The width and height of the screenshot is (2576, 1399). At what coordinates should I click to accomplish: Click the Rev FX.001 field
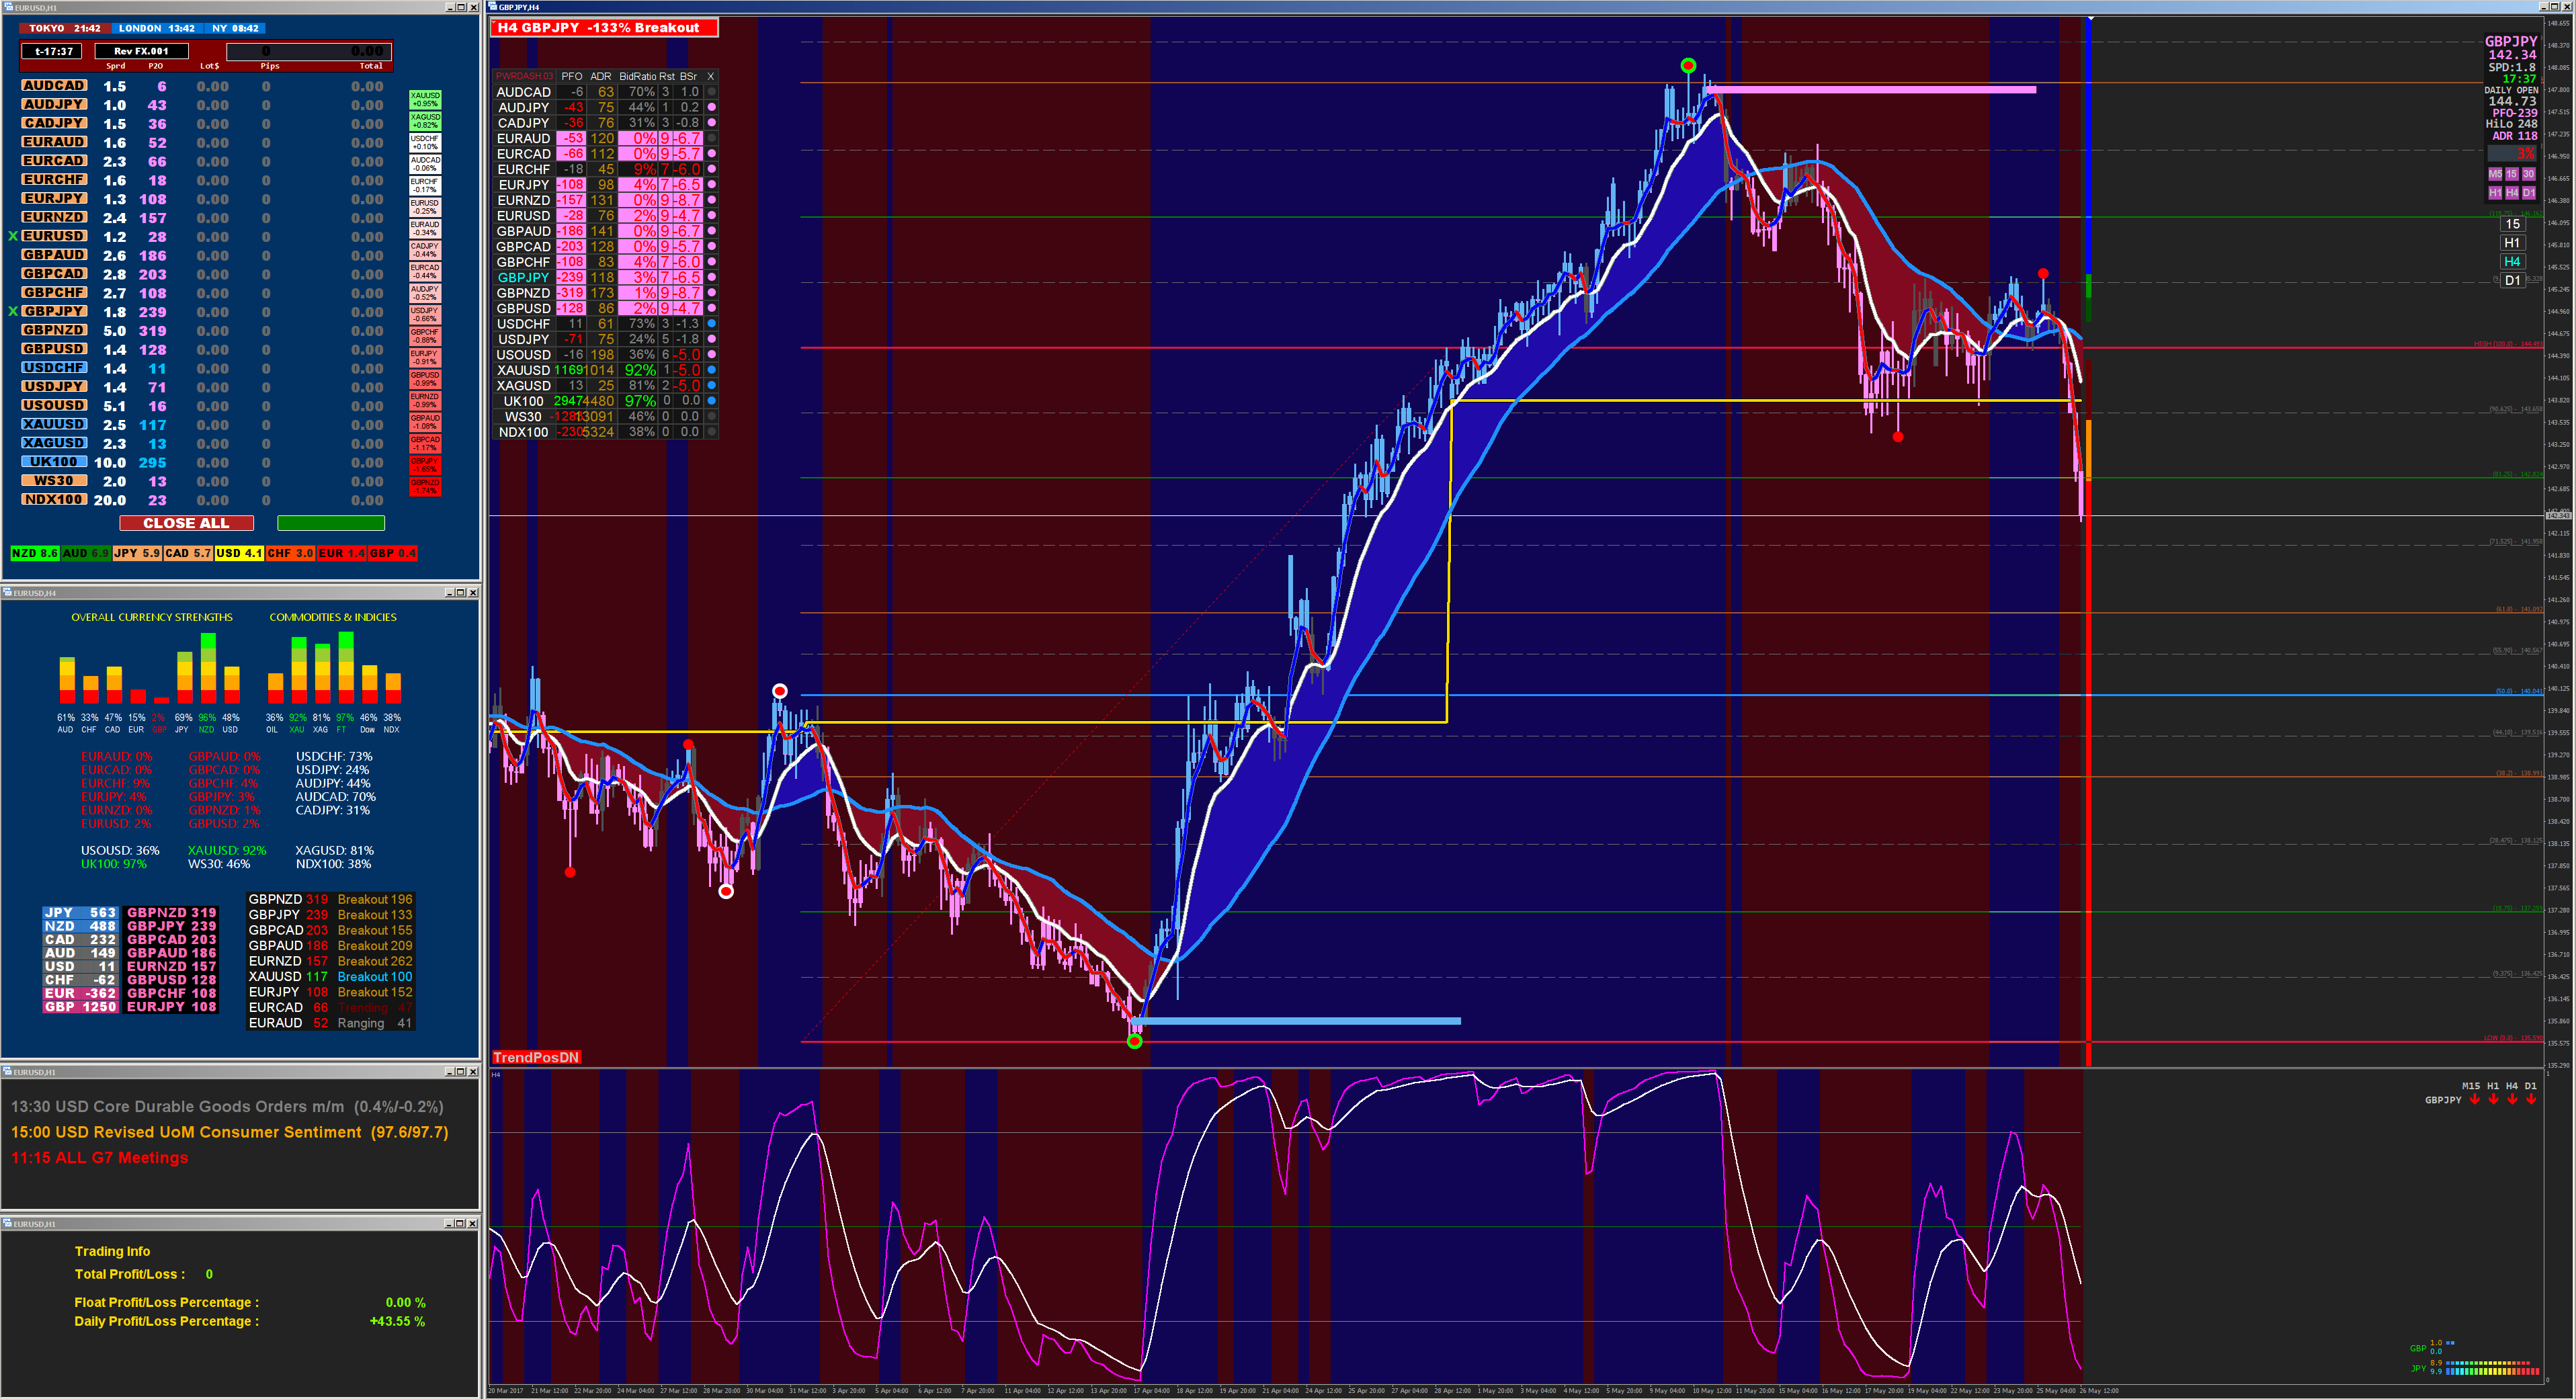click(141, 51)
